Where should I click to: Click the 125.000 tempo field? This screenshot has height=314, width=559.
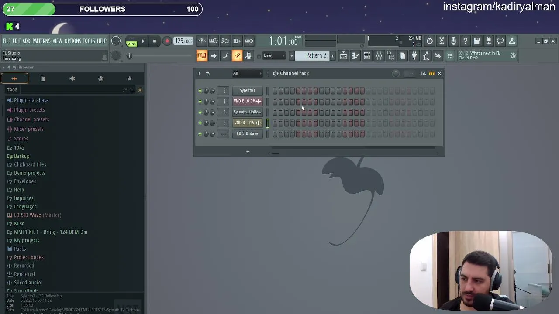click(183, 41)
